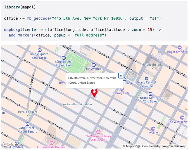Click the Grand Central Terminal label
The image size is (190, 150).
(146, 84)
